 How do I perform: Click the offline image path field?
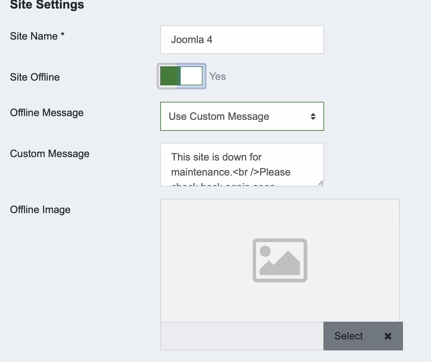tap(242, 336)
